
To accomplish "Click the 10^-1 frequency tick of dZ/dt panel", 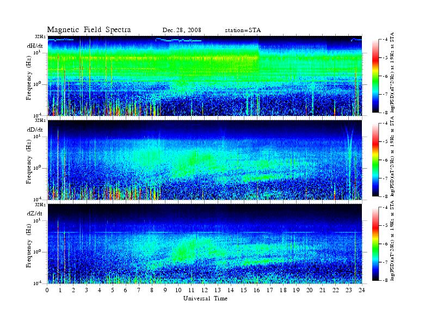I will [37, 283].
